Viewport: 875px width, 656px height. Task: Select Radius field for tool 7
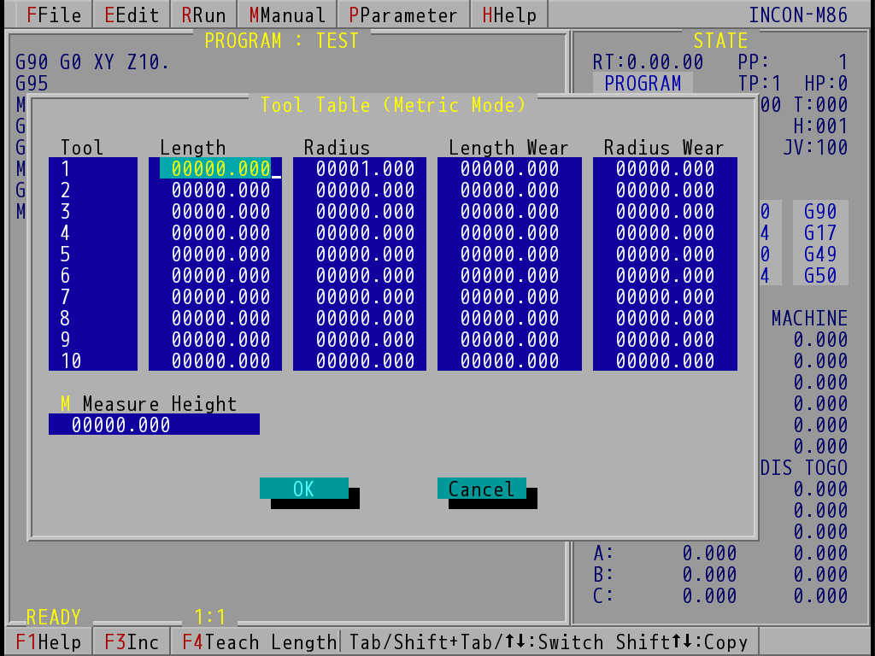coord(360,296)
